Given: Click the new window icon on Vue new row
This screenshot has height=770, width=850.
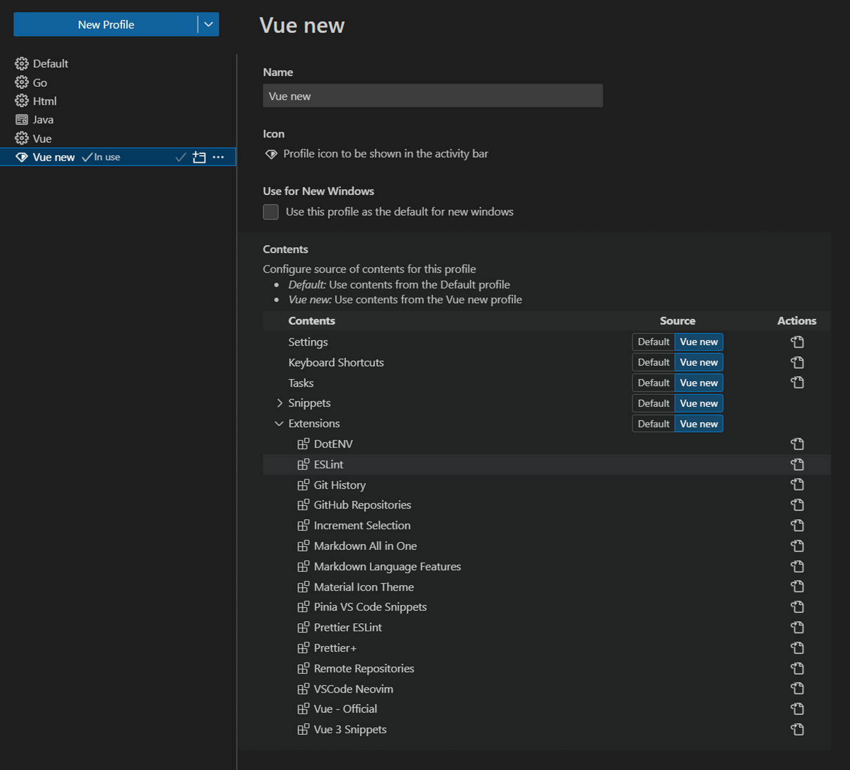Looking at the screenshot, I should coord(199,157).
